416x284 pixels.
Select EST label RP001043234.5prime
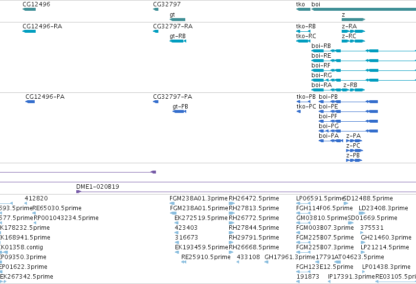click(66, 218)
